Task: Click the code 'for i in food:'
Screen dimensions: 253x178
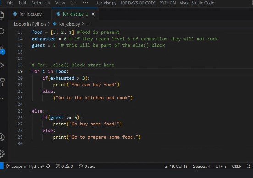Action: (x=50, y=71)
